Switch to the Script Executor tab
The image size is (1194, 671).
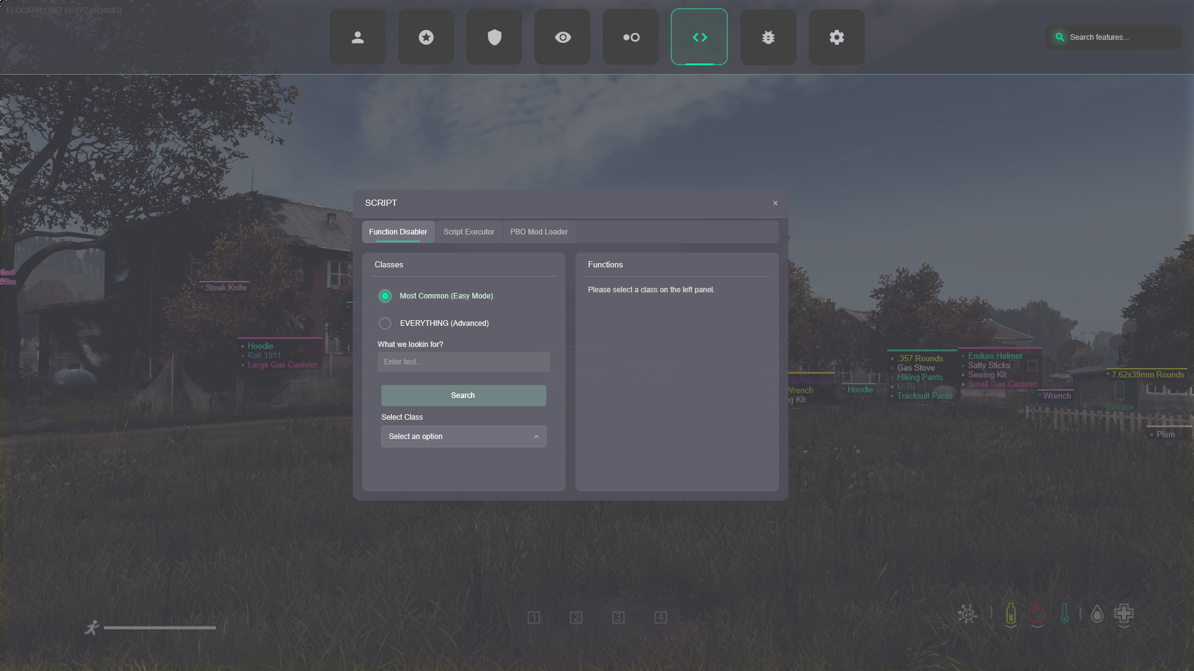click(469, 232)
